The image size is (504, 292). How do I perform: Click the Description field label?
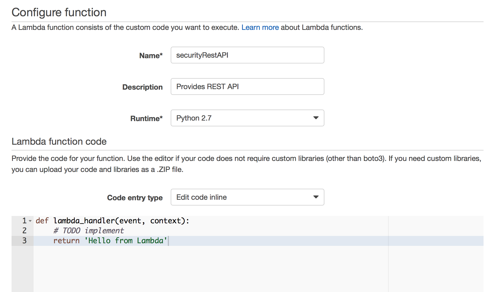click(x=142, y=87)
